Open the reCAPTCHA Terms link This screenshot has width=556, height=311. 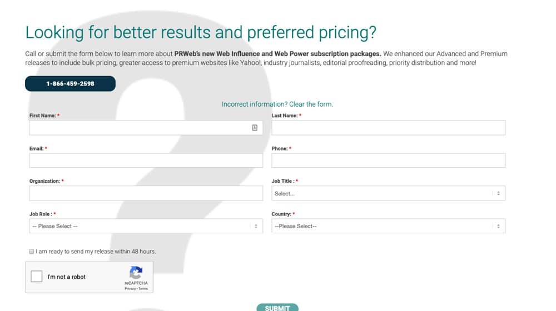pyautogui.click(x=143, y=289)
